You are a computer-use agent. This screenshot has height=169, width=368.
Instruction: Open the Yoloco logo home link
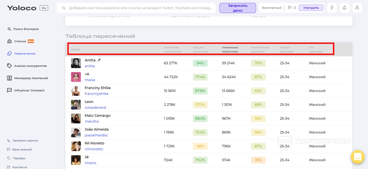(21, 8)
